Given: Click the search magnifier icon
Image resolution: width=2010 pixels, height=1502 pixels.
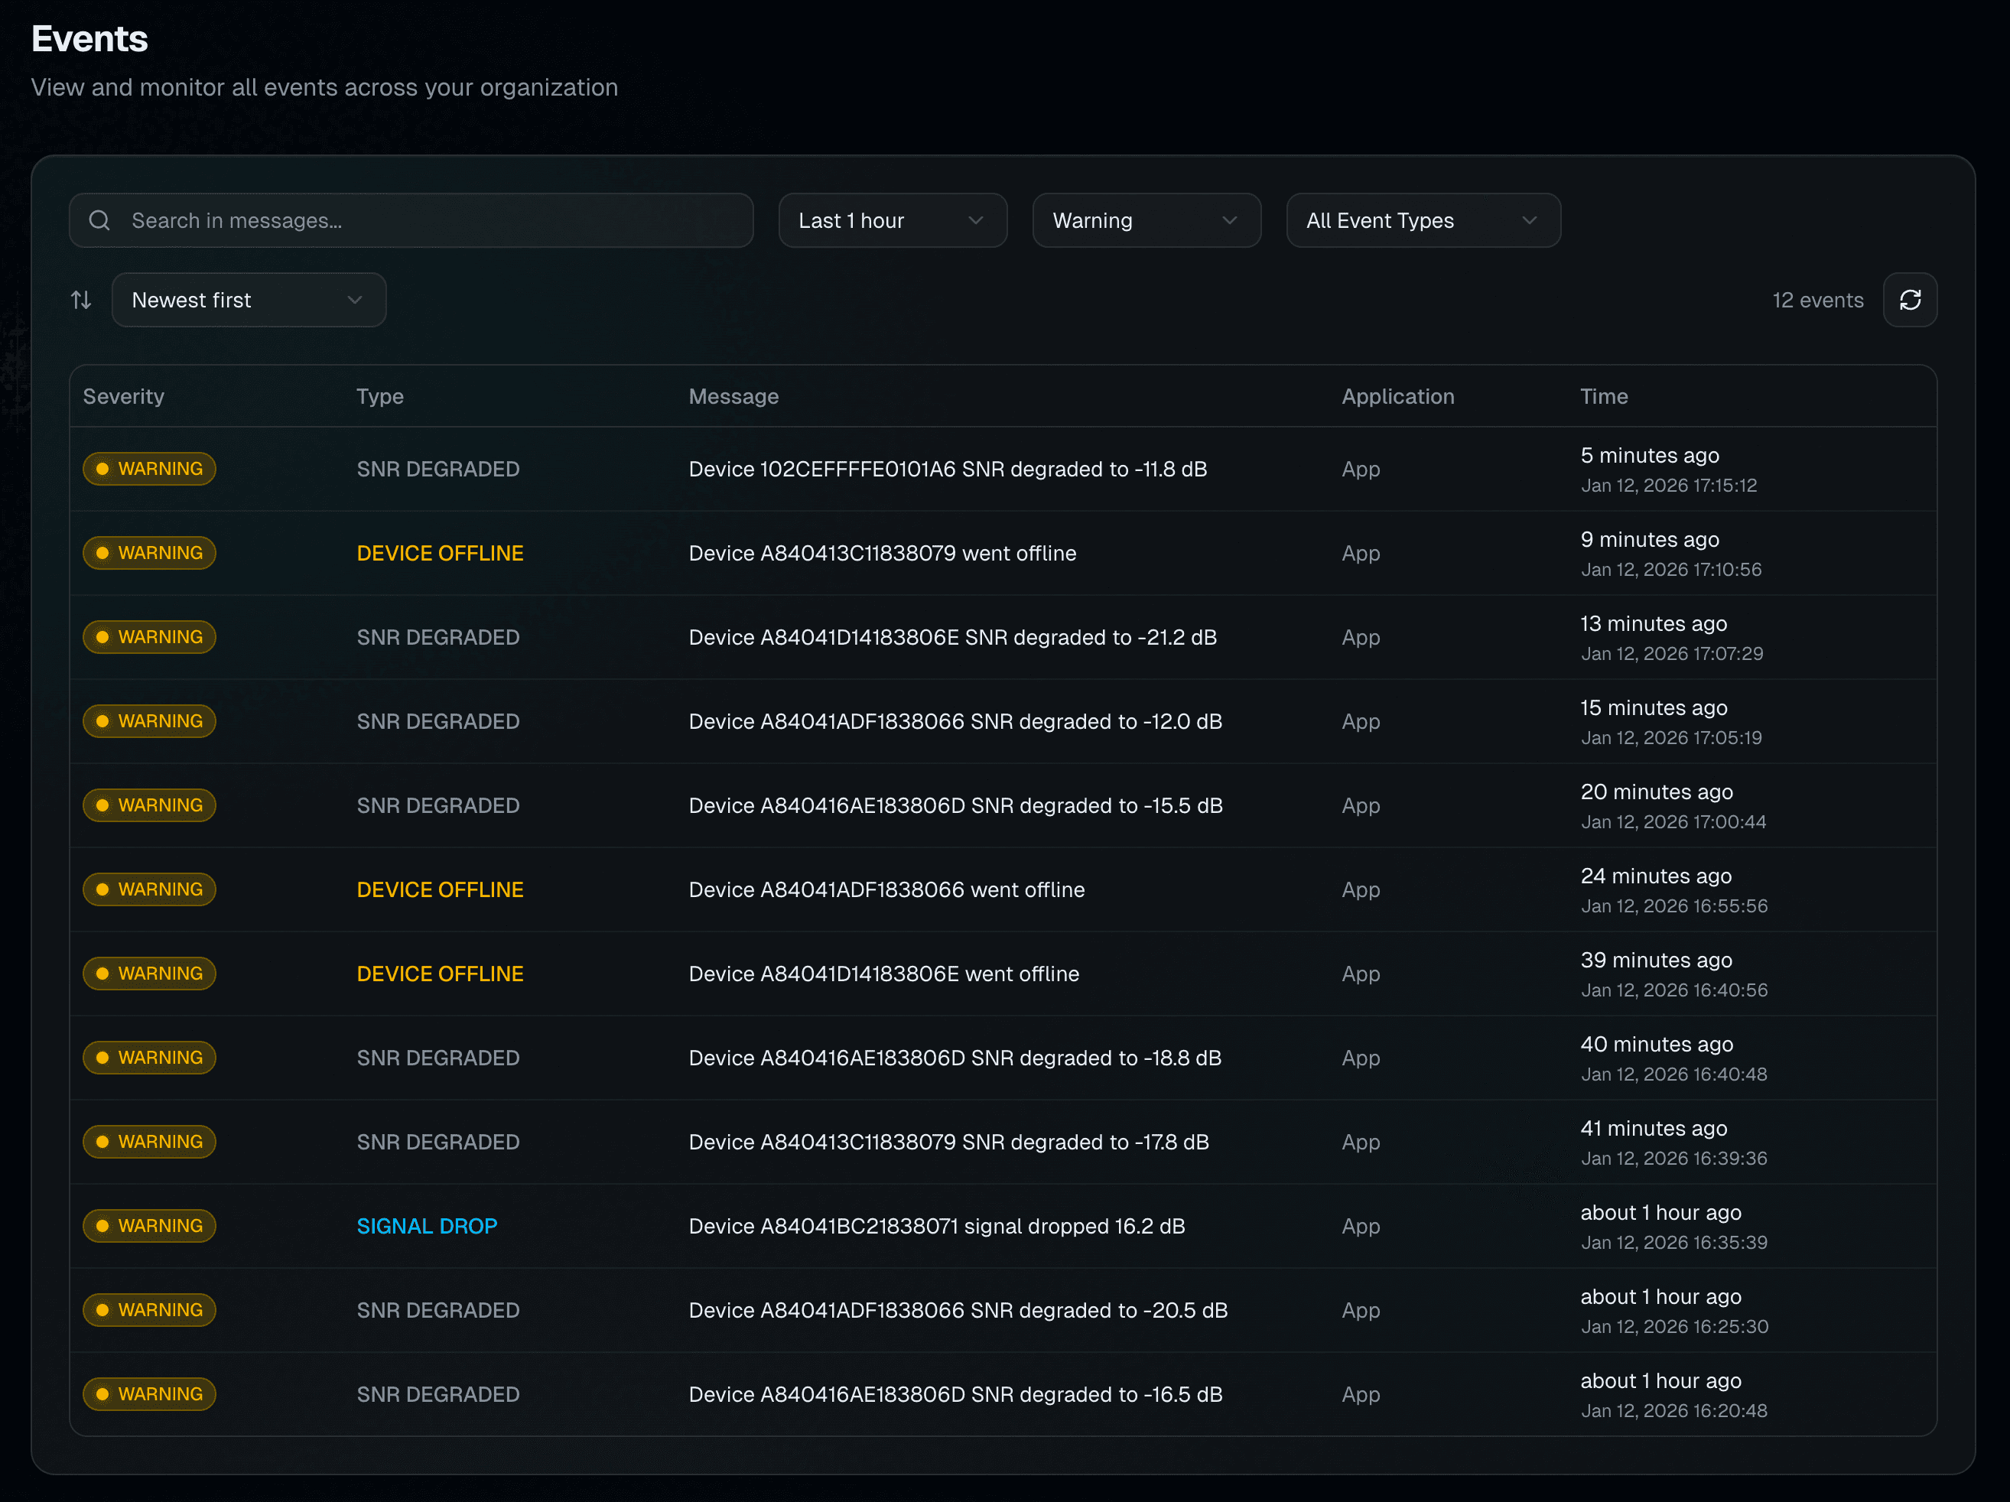Looking at the screenshot, I should [x=99, y=220].
